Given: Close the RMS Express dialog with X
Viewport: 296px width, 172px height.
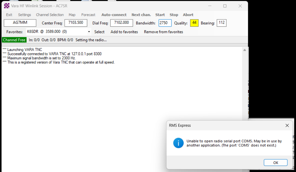Looking at the screenshot, I should [x=287, y=125].
